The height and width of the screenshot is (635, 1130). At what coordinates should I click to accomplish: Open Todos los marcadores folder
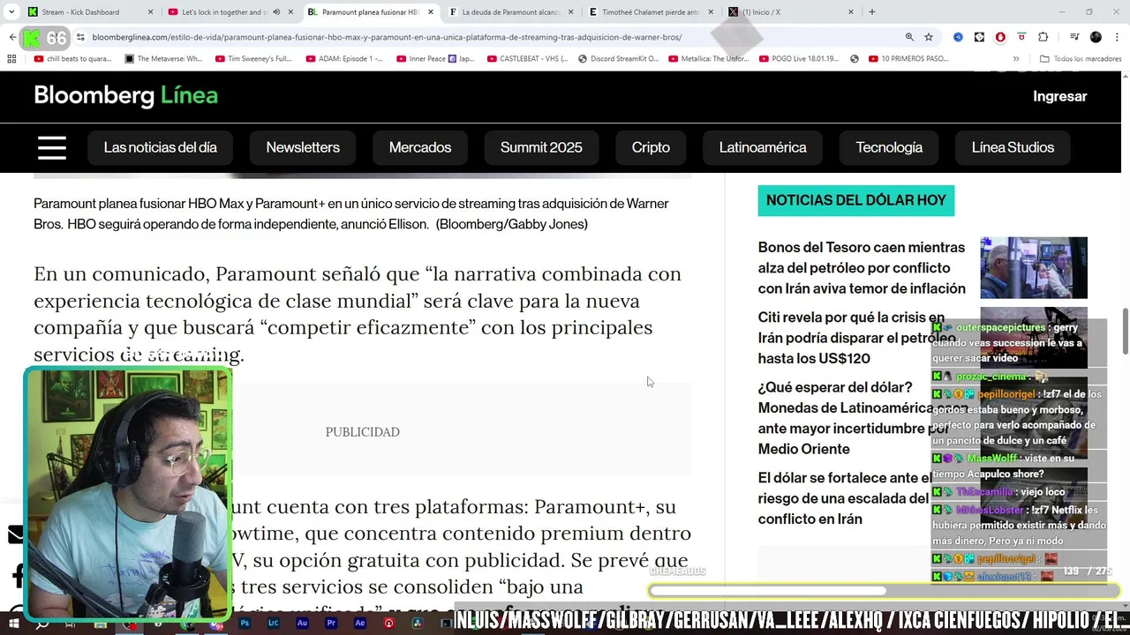pyautogui.click(x=1081, y=59)
